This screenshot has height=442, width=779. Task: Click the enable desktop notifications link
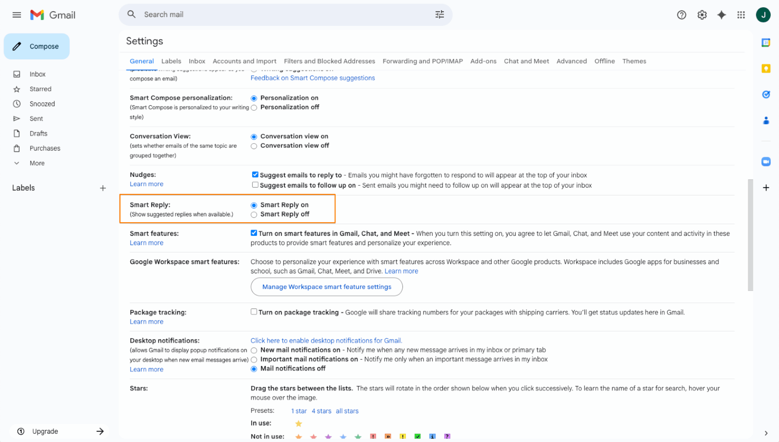pos(326,340)
